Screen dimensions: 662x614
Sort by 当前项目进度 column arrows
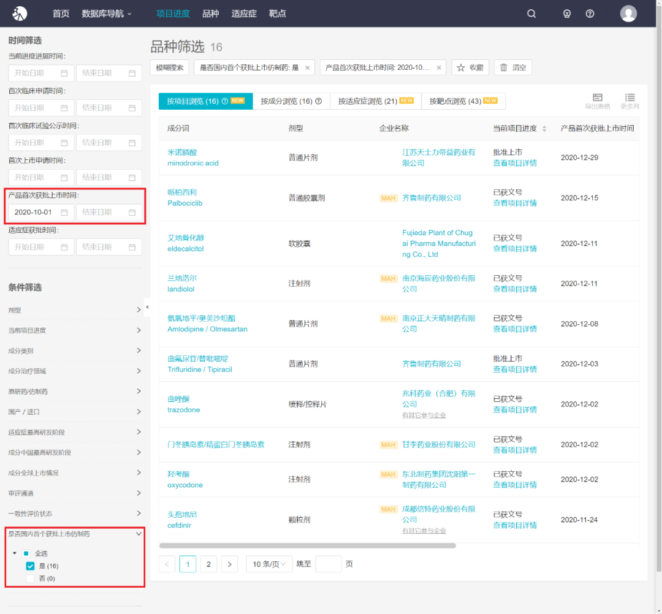(544, 129)
